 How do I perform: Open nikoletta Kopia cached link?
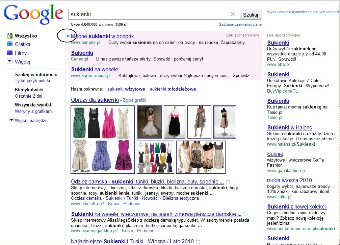(114, 204)
